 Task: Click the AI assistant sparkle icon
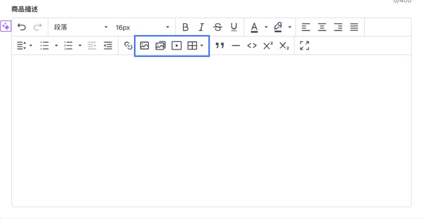coord(5,27)
